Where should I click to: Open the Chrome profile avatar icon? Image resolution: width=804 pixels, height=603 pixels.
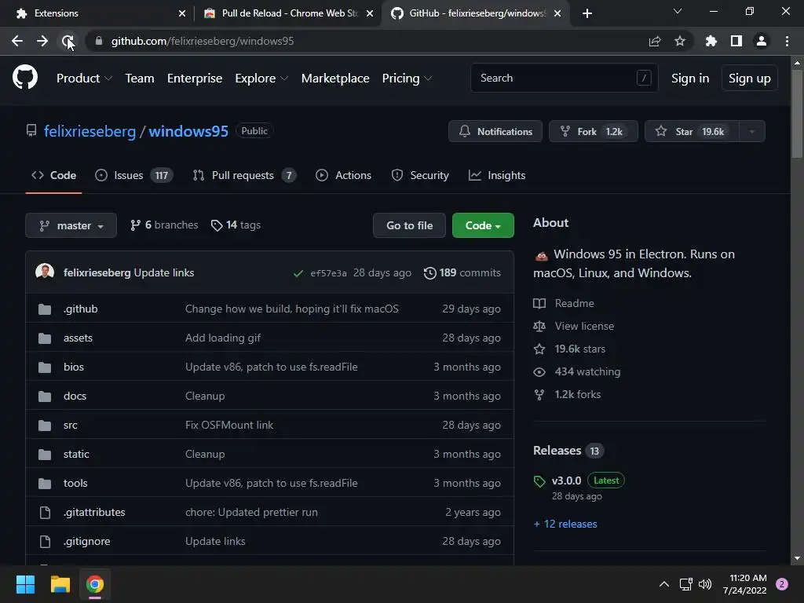click(x=762, y=41)
